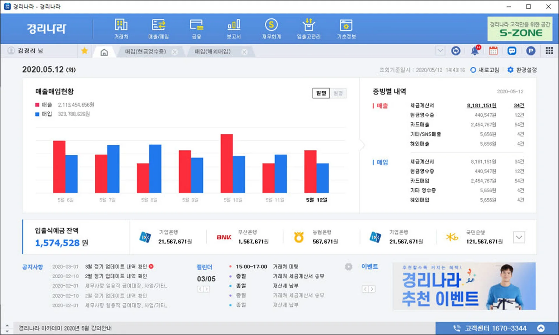Select the 입출고관리 inventory icon
This screenshot has width=559, height=335.
pyautogui.click(x=309, y=28)
